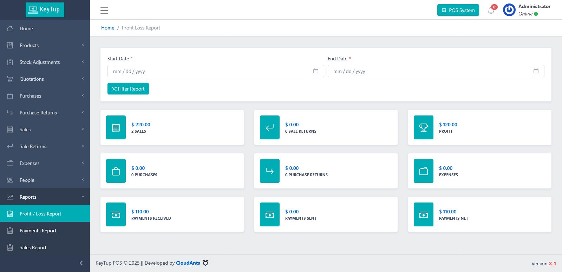Click the notification bell icon
Screen dimensions: 562x272
pos(491,10)
